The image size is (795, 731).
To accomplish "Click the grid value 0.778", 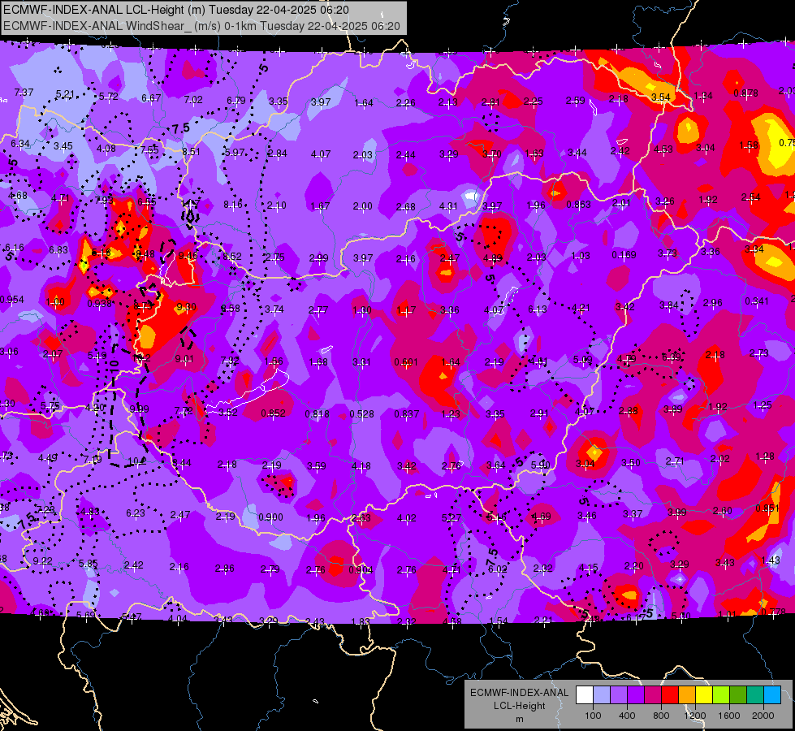I will pyautogui.click(x=773, y=612).
